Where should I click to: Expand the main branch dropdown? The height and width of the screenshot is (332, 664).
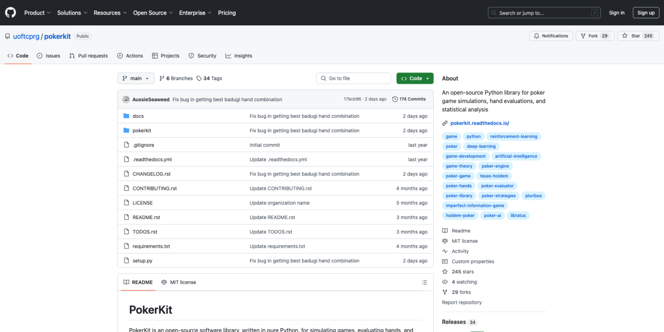[136, 79]
